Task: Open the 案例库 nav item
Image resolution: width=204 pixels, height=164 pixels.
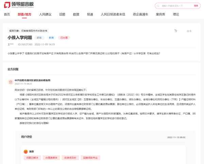Action: click(160, 14)
